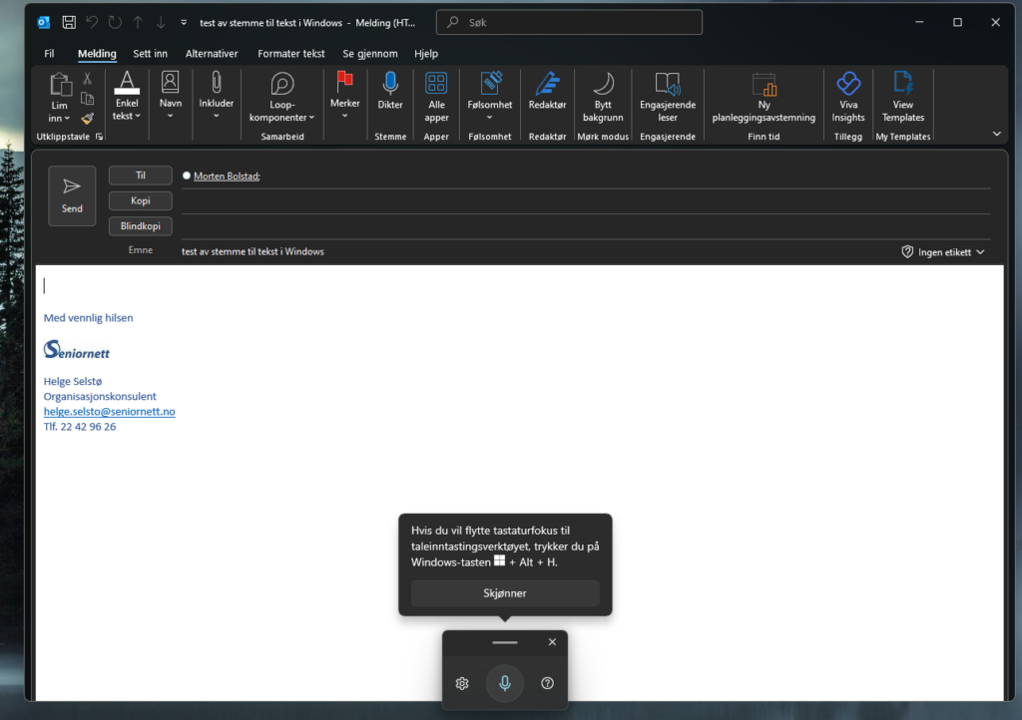Open the Merker flag dropdown
The image size is (1022, 720).
click(344, 95)
